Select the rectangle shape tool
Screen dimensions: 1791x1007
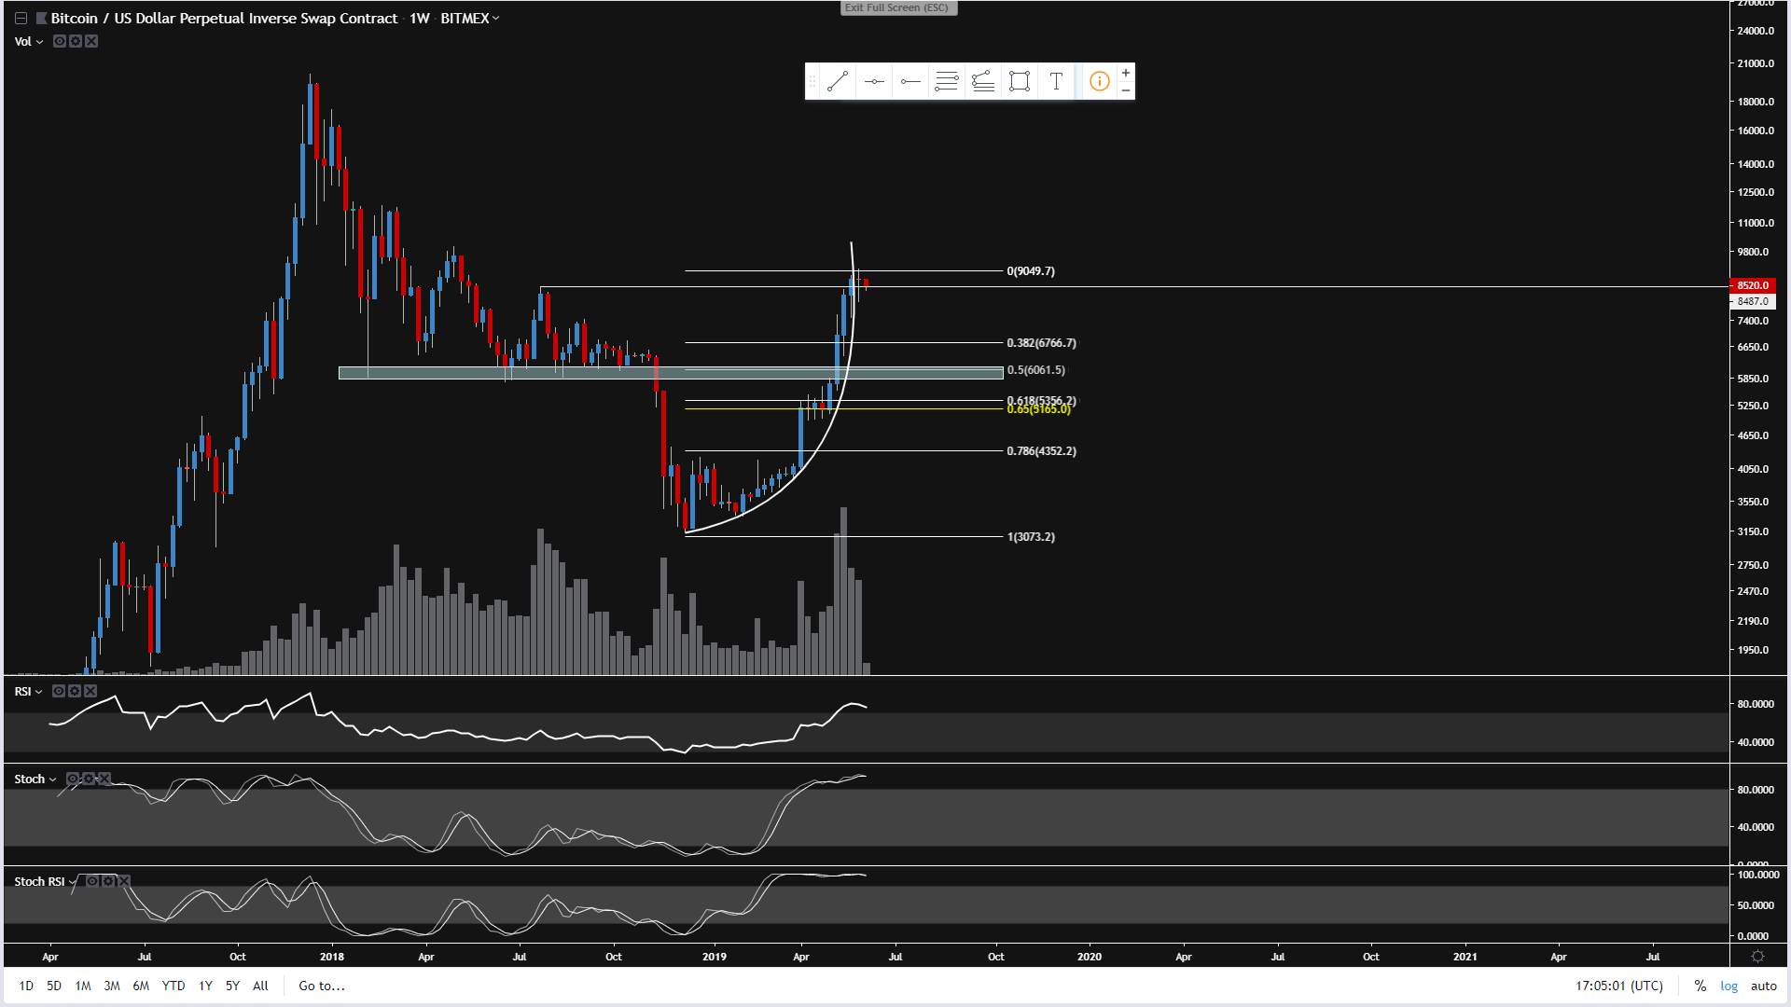coord(1020,82)
